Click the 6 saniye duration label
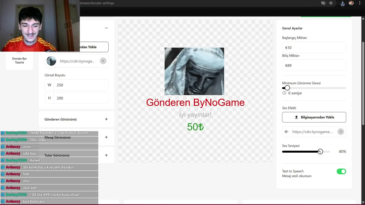This screenshot has height=205, width=365. point(295,93)
